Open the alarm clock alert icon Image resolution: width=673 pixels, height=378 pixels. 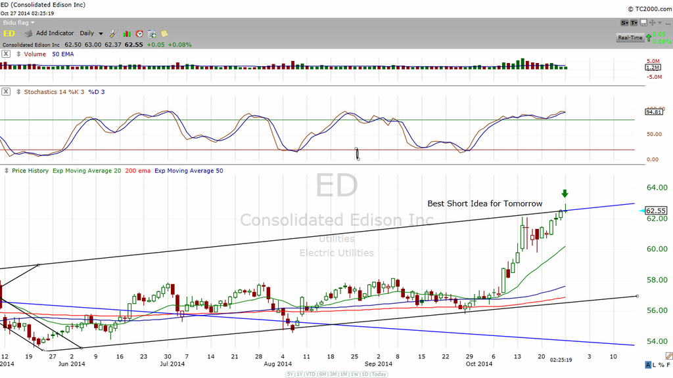point(139,33)
